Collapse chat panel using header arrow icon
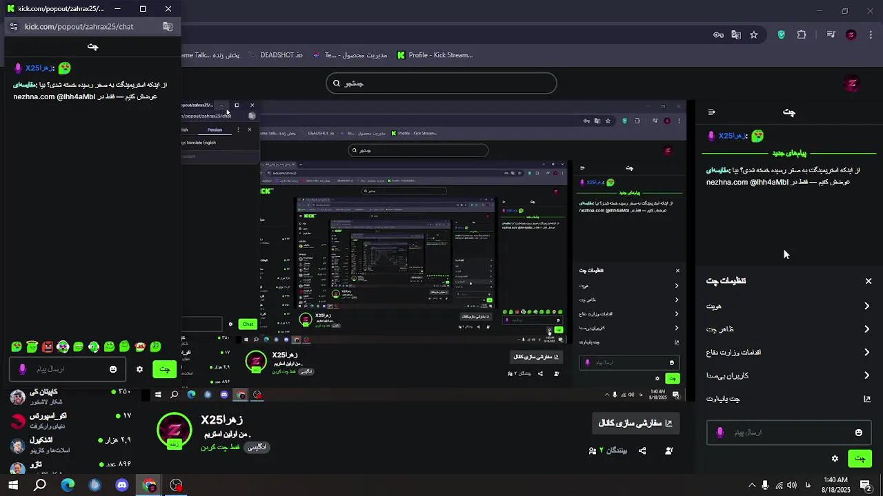The width and height of the screenshot is (883, 496). tap(711, 112)
